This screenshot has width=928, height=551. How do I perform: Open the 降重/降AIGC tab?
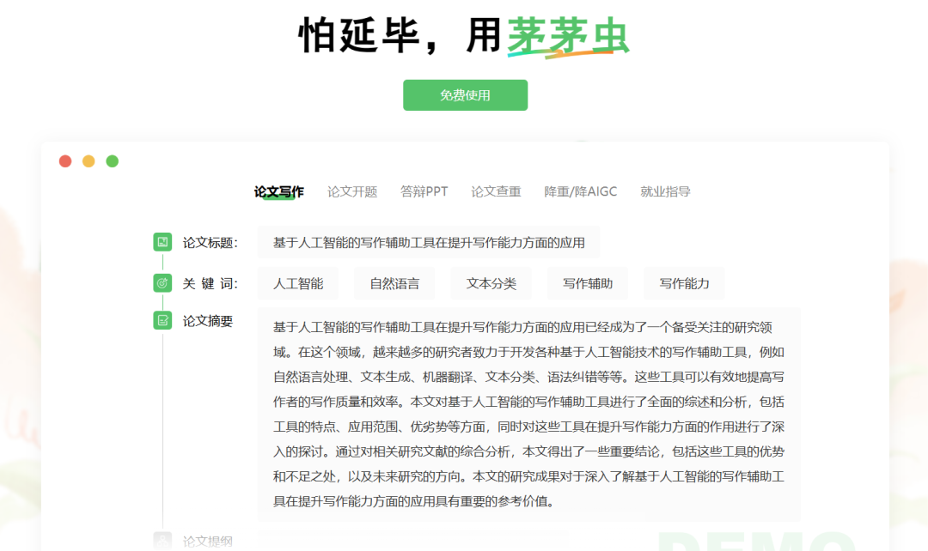coord(581,191)
